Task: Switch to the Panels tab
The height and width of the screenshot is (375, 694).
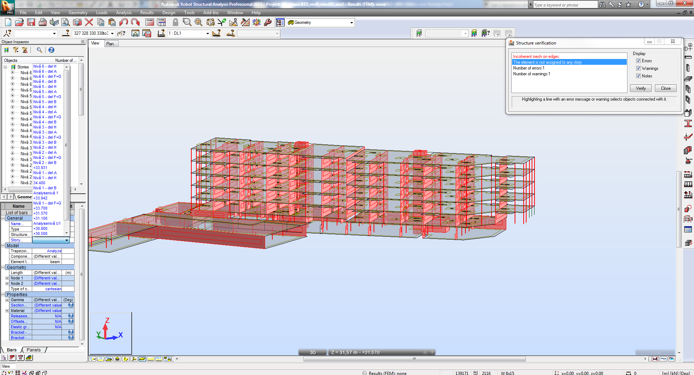Action: point(34,350)
